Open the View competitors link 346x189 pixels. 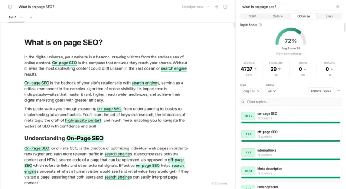(290, 54)
